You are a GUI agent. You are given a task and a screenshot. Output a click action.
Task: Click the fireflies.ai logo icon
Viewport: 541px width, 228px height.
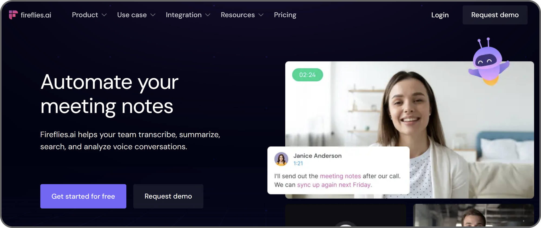coord(13,15)
